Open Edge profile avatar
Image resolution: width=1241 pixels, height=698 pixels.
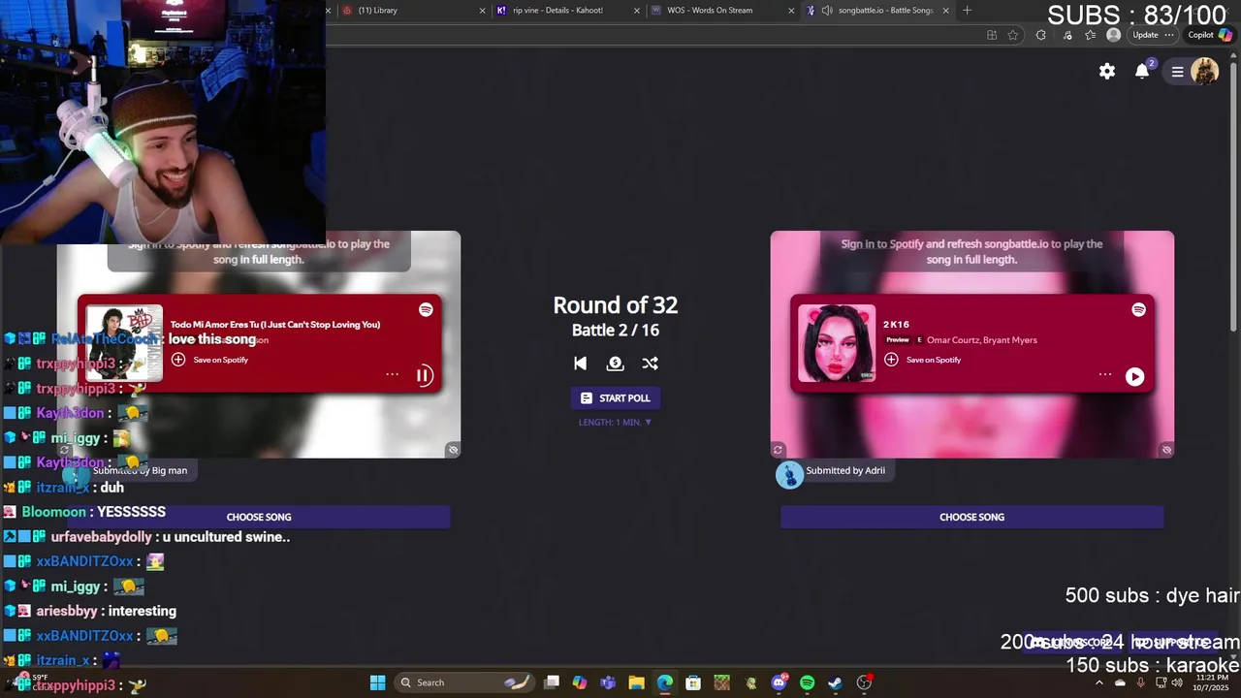[x=1113, y=35]
